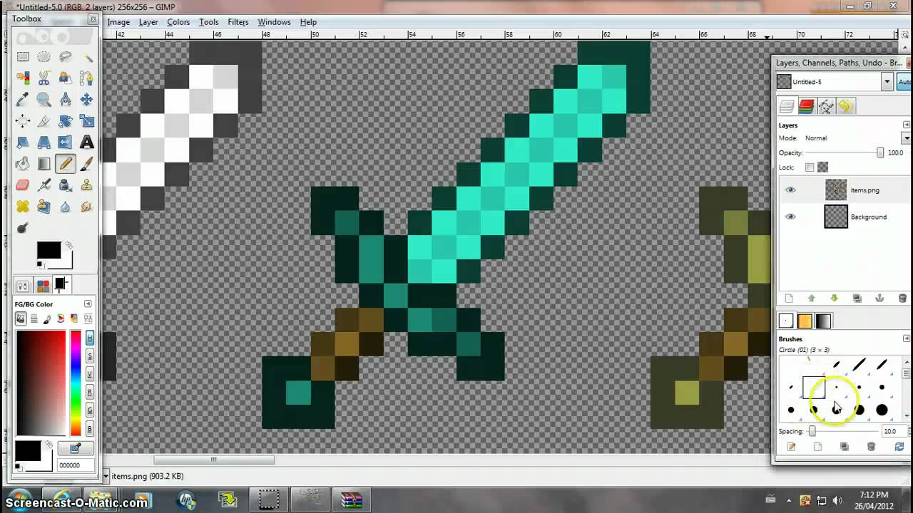Viewport: 913px width, 513px height.
Task: Select the Text tool
Action: [87, 142]
